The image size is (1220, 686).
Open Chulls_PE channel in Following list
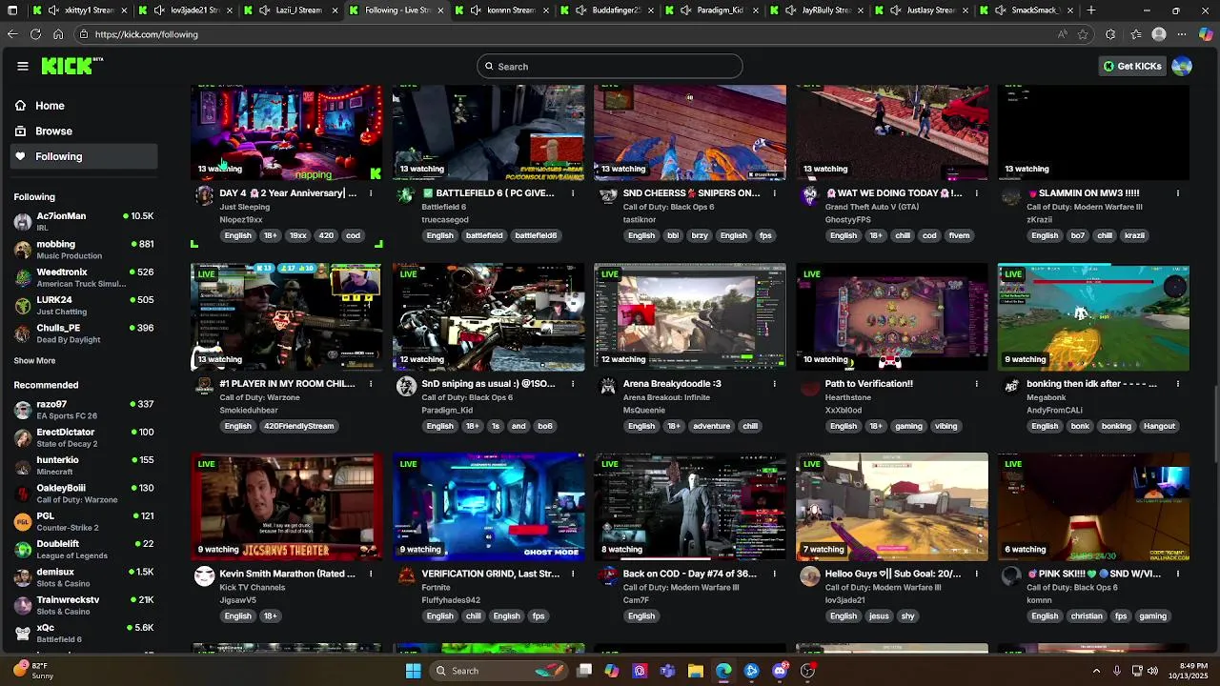pyautogui.click(x=84, y=333)
